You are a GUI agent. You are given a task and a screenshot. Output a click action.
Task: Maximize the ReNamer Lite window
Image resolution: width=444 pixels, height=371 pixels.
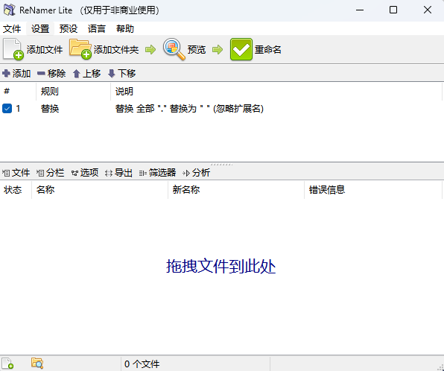click(393, 10)
